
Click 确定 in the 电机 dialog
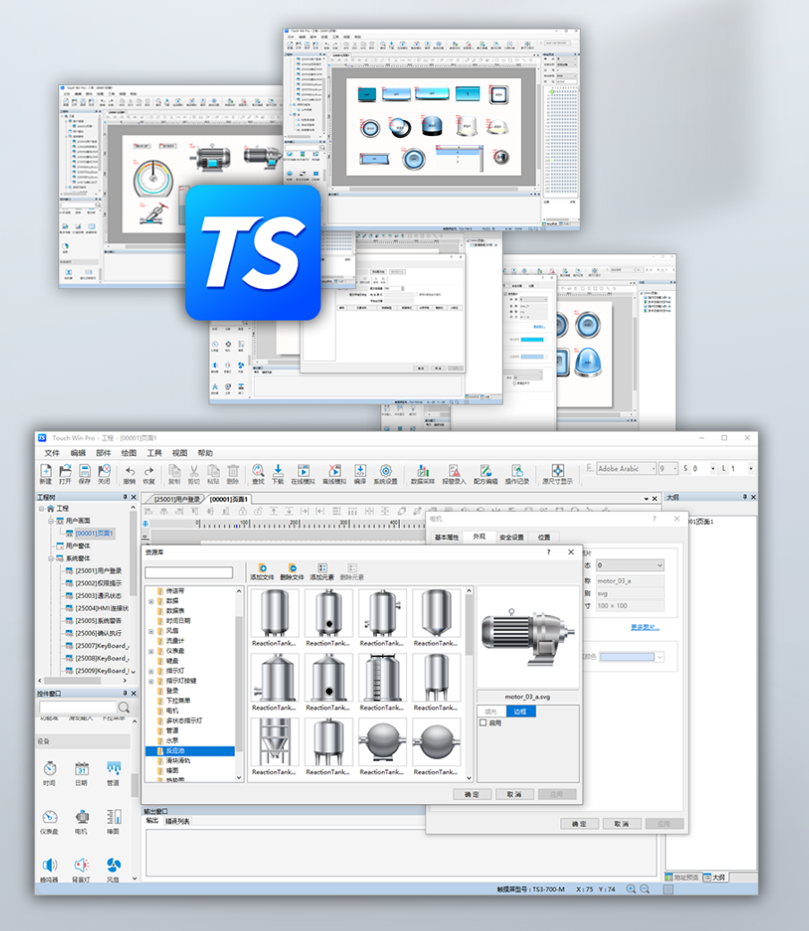pos(579,824)
